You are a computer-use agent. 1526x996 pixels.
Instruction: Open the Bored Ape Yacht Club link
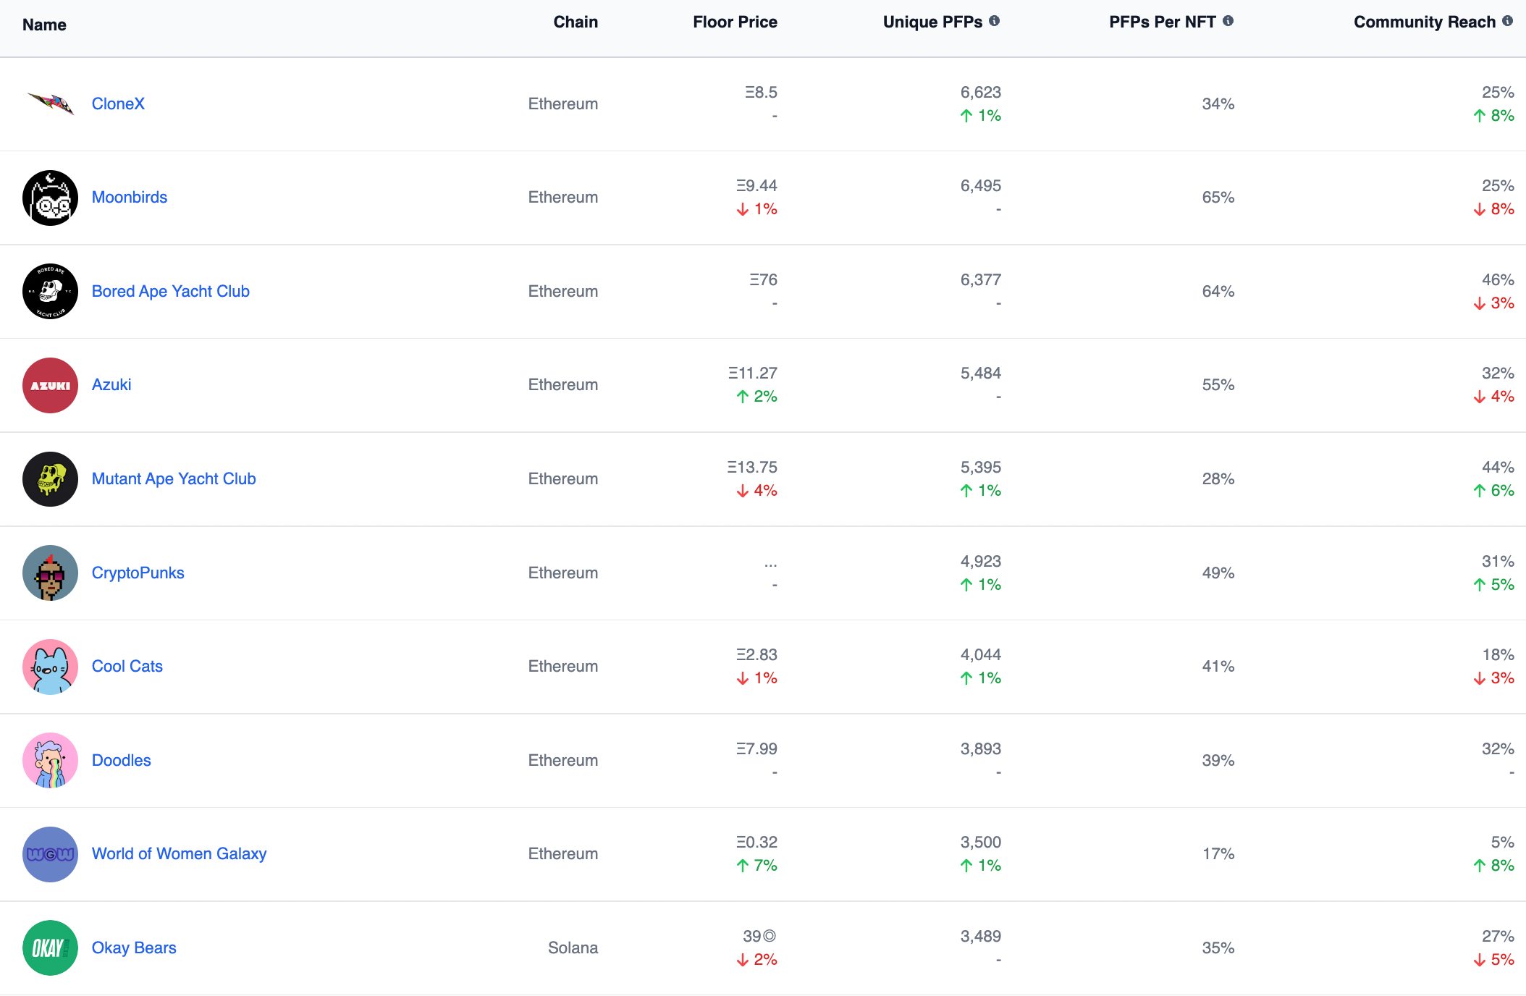coord(171,291)
